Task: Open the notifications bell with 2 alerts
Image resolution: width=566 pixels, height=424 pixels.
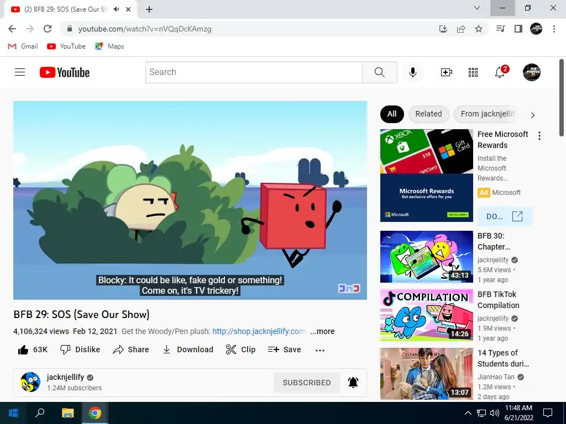Action: point(501,72)
